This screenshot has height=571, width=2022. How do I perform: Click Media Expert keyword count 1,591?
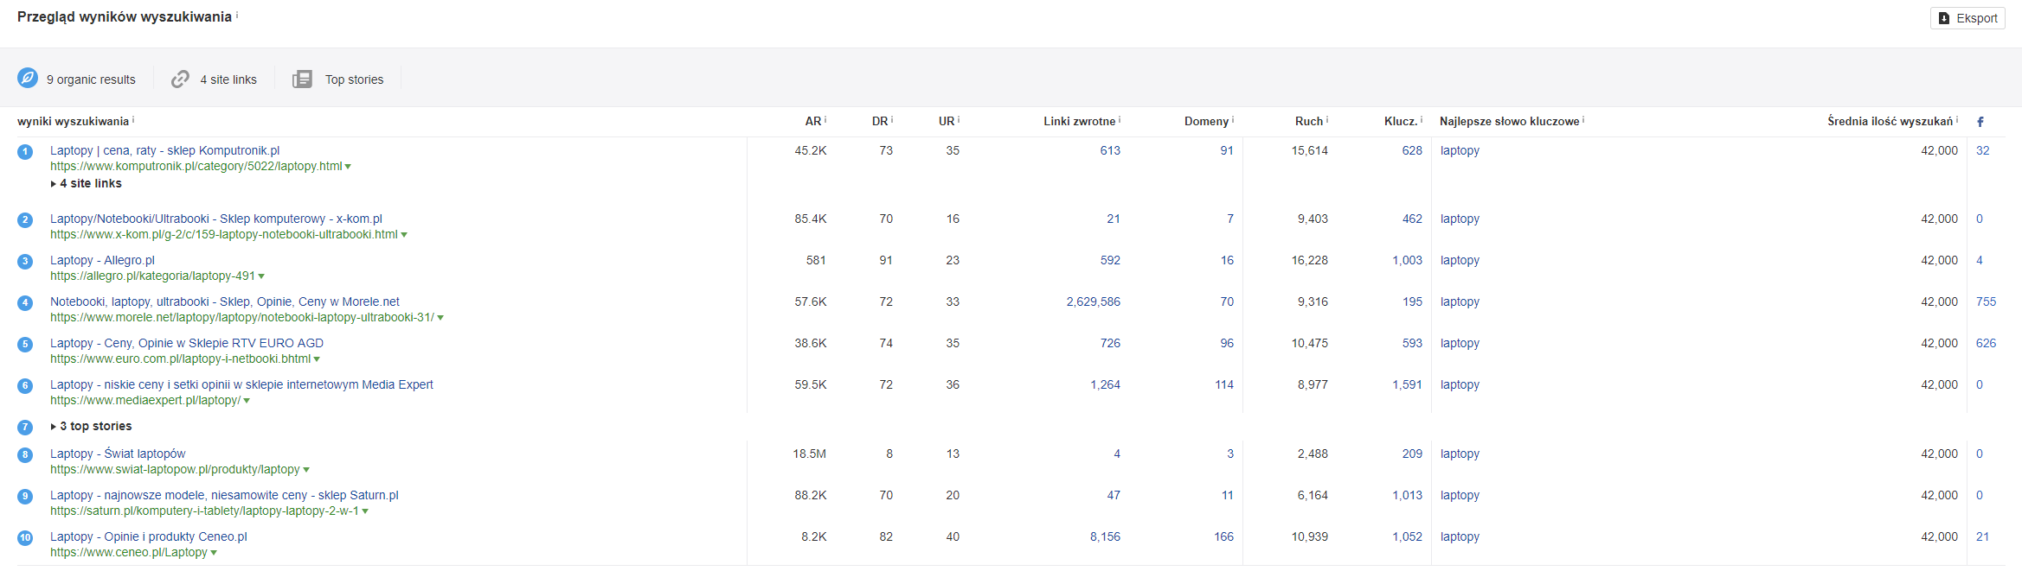(x=1407, y=384)
